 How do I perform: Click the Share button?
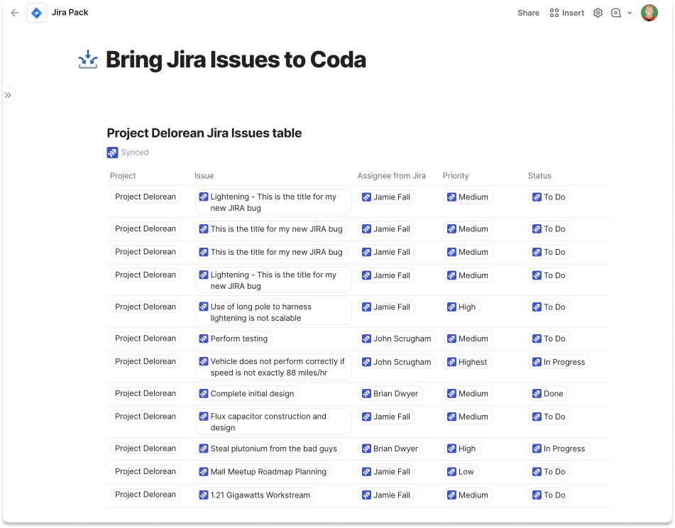[x=528, y=13]
